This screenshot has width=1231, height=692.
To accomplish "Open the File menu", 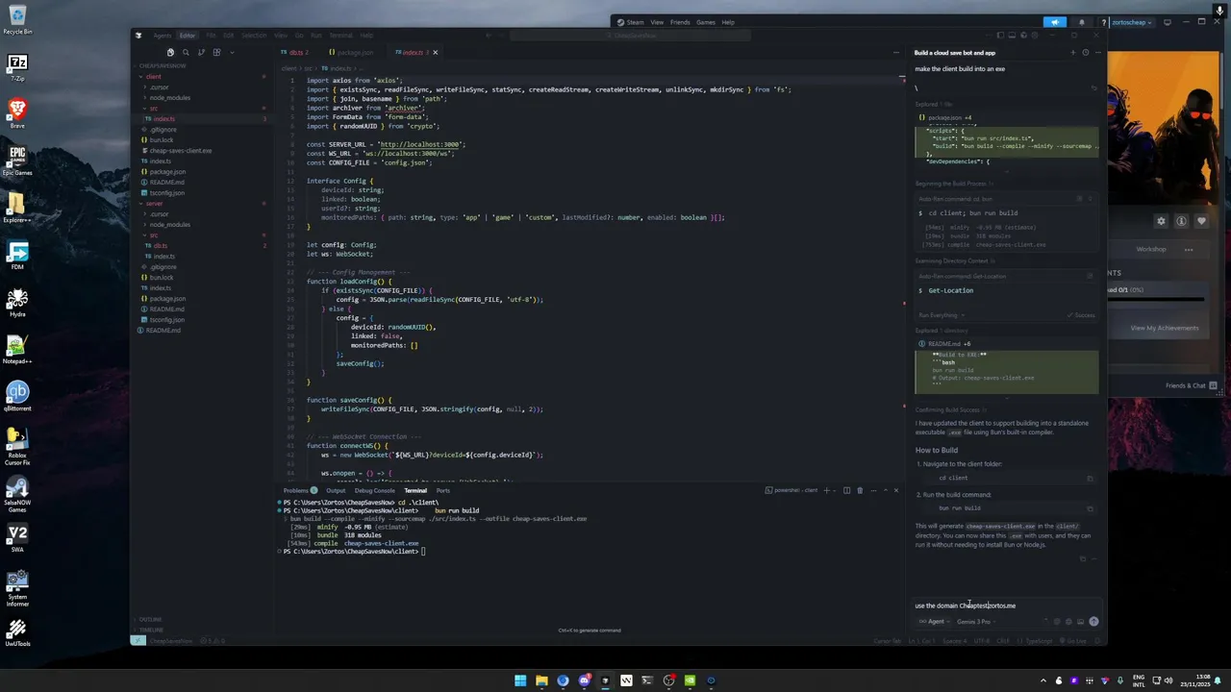I will point(211,36).
